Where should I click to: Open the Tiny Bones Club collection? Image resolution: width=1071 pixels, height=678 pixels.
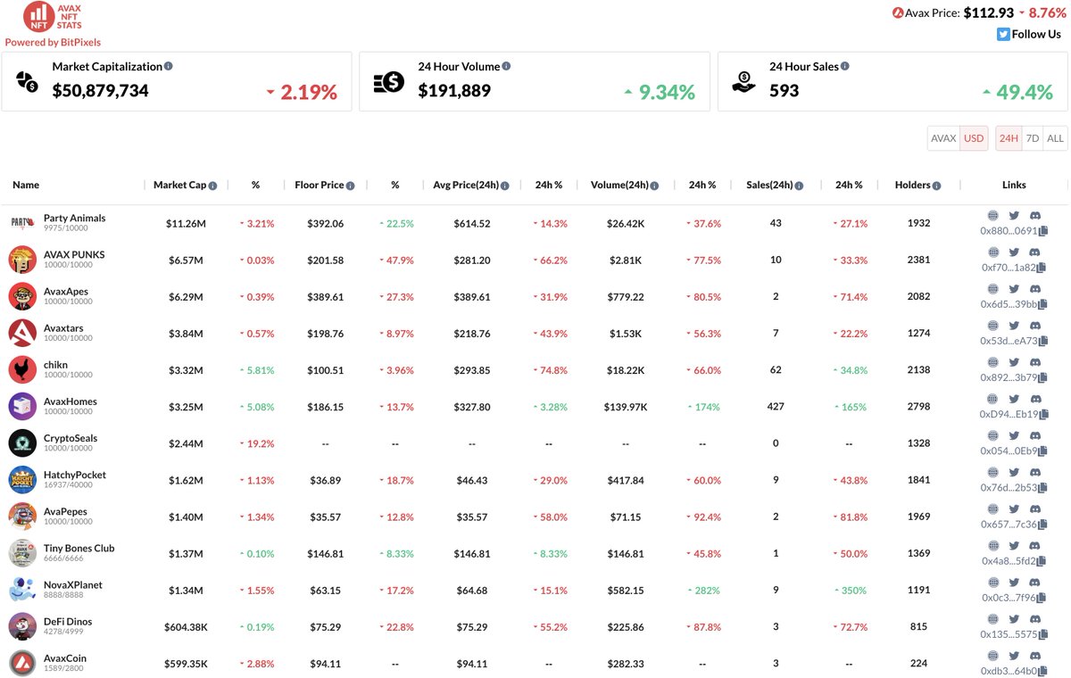point(79,548)
